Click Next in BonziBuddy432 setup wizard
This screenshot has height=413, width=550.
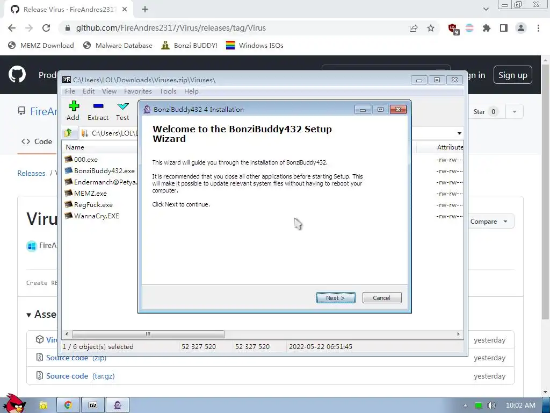click(336, 298)
